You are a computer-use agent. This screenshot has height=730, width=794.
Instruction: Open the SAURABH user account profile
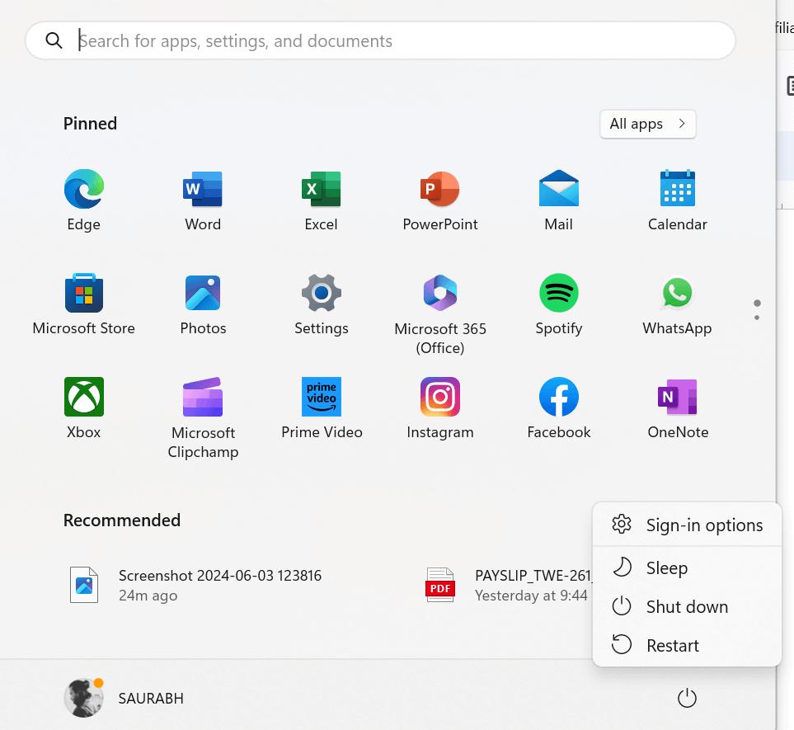(x=125, y=699)
